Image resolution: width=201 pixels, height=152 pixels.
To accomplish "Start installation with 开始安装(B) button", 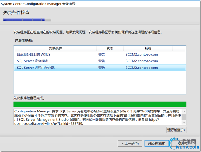I will [x=156, y=144].
